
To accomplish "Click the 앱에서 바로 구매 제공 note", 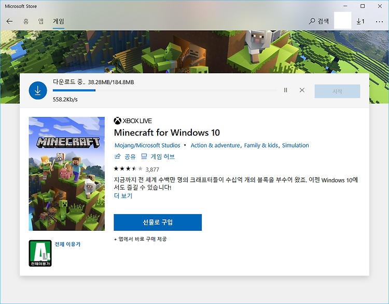I will 141,239.
